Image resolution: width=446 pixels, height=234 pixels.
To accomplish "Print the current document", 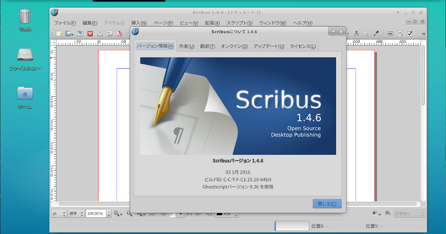I will pyautogui.click(x=100, y=34).
